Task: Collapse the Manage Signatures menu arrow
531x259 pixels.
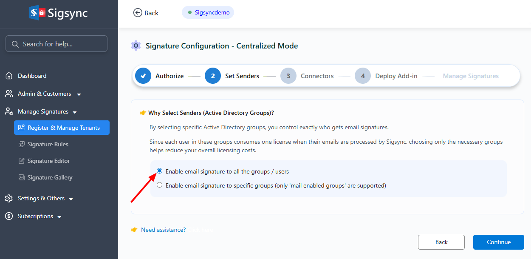Action: tap(75, 112)
